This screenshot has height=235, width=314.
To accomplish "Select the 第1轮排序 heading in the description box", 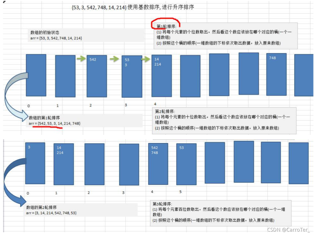I will [x=166, y=26].
